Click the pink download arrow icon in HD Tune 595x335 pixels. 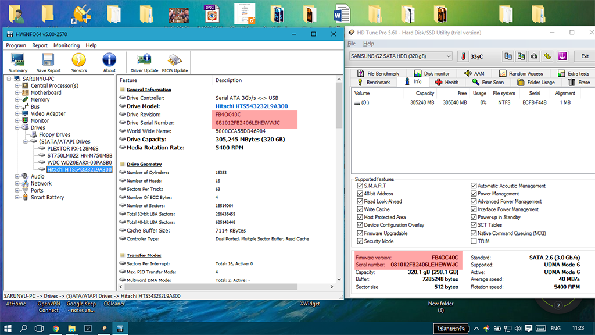pyautogui.click(x=562, y=56)
